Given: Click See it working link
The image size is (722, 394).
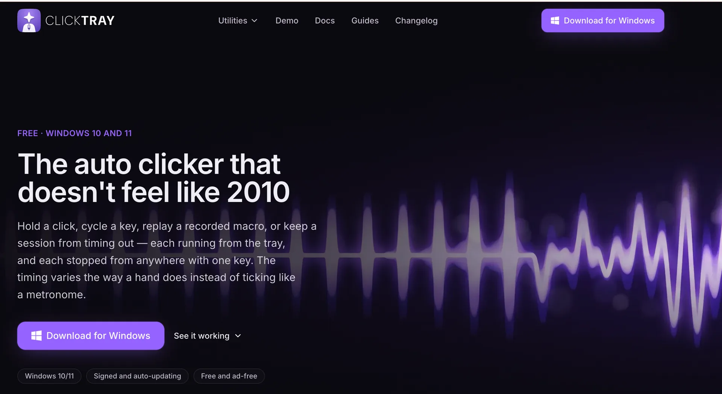Looking at the screenshot, I should [207, 336].
